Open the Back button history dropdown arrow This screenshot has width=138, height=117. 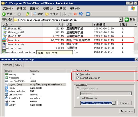15,14
